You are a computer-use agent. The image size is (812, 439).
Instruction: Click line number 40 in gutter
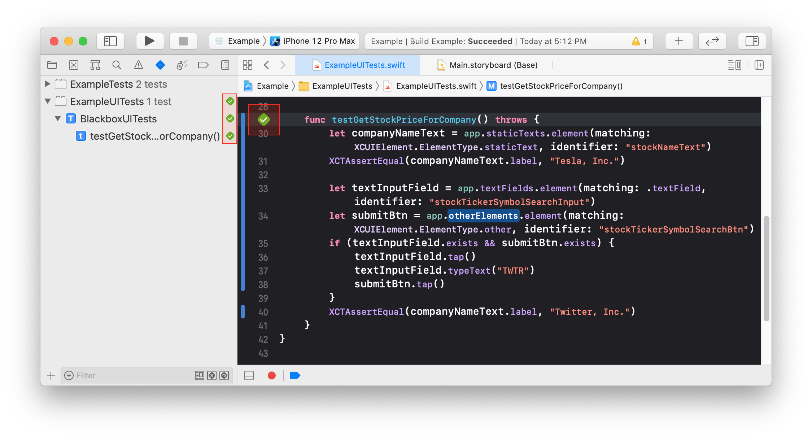[x=263, y=312]
